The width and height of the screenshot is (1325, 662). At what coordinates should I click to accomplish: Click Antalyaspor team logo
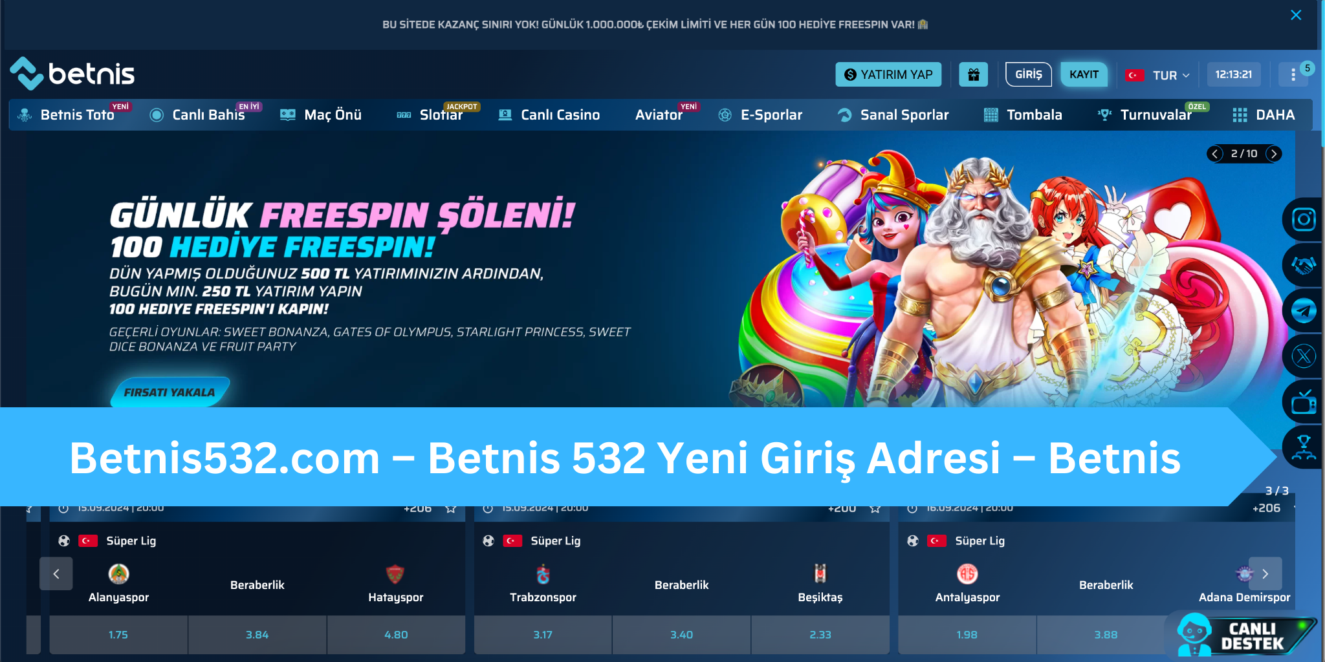(967, 574)
